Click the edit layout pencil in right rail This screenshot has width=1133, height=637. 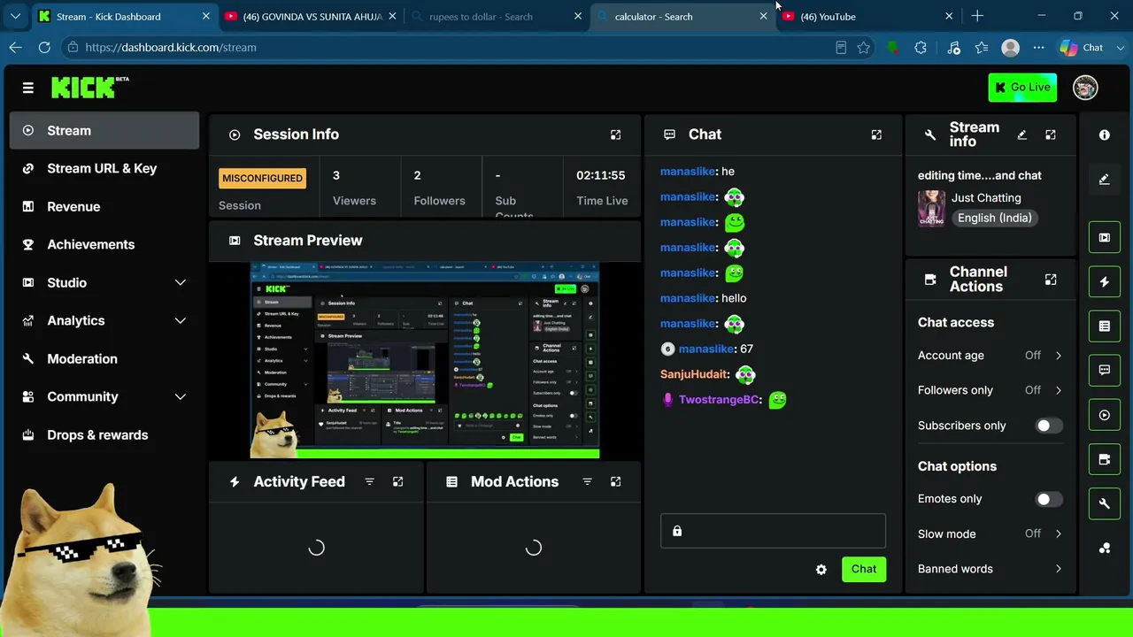point(1105,180)
